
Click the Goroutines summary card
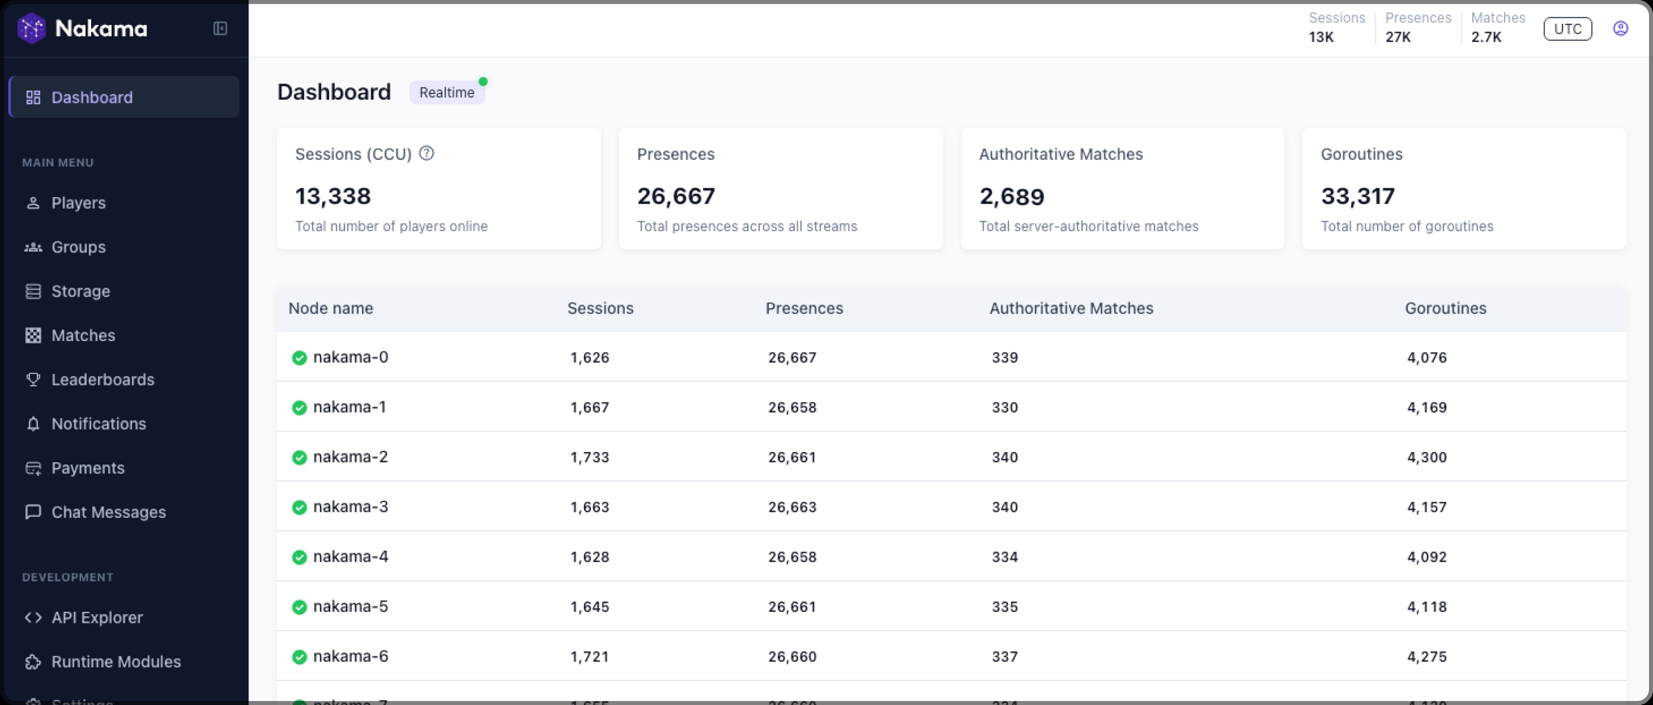(x=1464, y=189)
